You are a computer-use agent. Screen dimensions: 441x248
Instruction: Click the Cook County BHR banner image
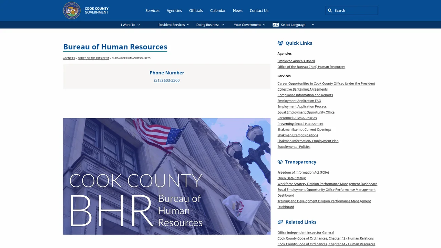click(167, 176)
